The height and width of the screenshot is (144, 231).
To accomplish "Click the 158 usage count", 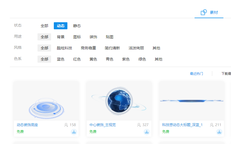I will click(73, 125).
